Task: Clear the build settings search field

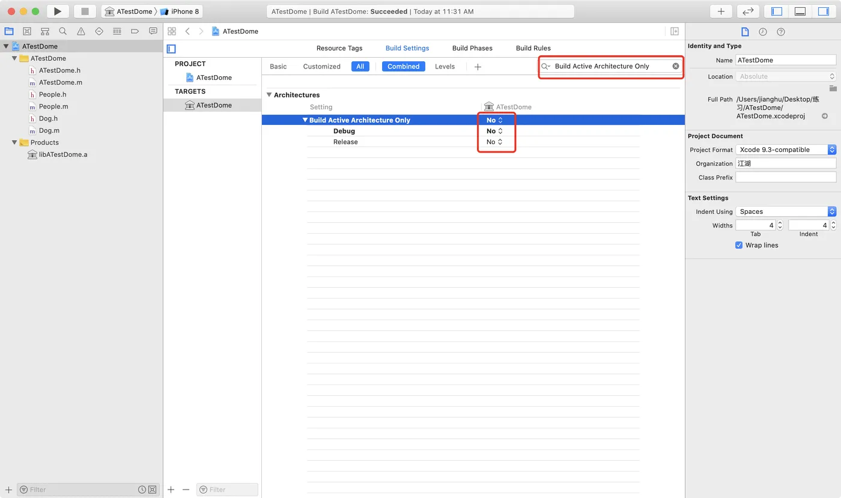Action: point(676,66)
